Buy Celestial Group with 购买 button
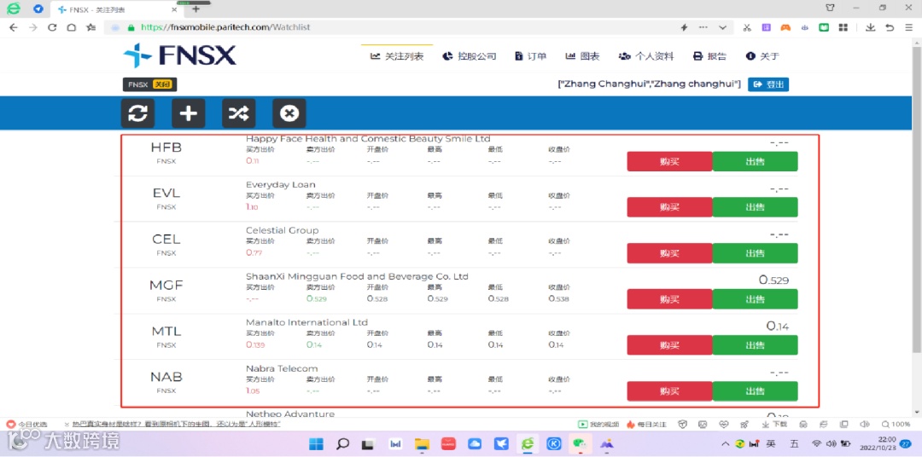 670,253
